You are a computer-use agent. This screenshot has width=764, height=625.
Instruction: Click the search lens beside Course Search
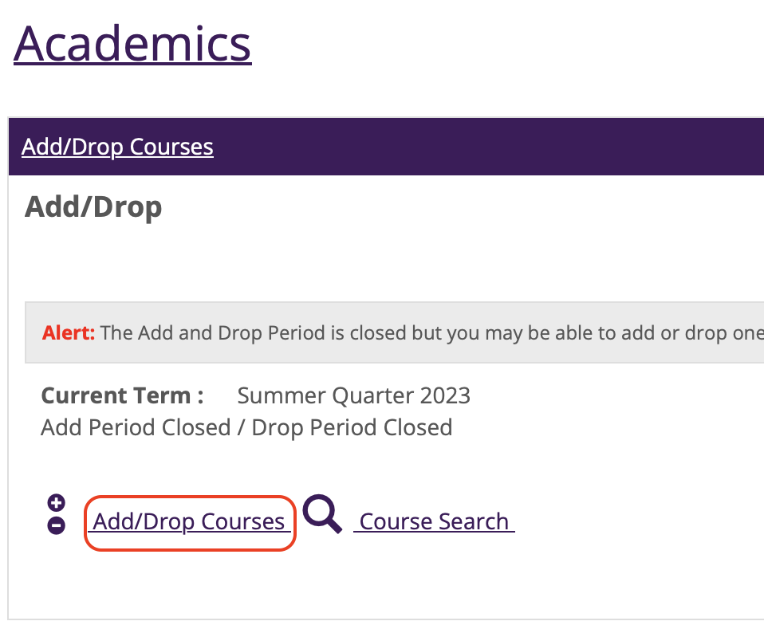pyautogui.click(x=322, y=516)
